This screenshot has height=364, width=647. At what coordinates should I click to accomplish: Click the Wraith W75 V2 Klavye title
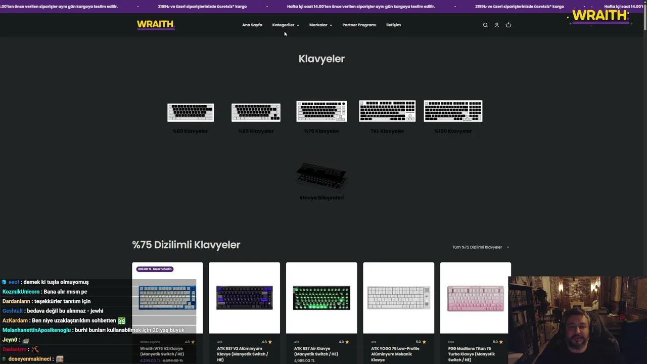162,351
